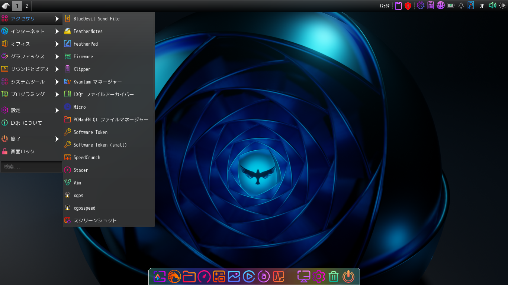Launch FeatherPad text editor
Screen dimensions: 508x285
click(x=109, y=44)
